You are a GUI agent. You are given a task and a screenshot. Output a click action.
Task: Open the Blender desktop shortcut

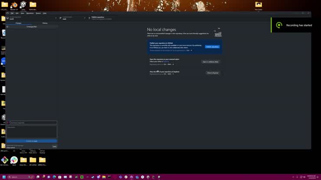point(14,5)
